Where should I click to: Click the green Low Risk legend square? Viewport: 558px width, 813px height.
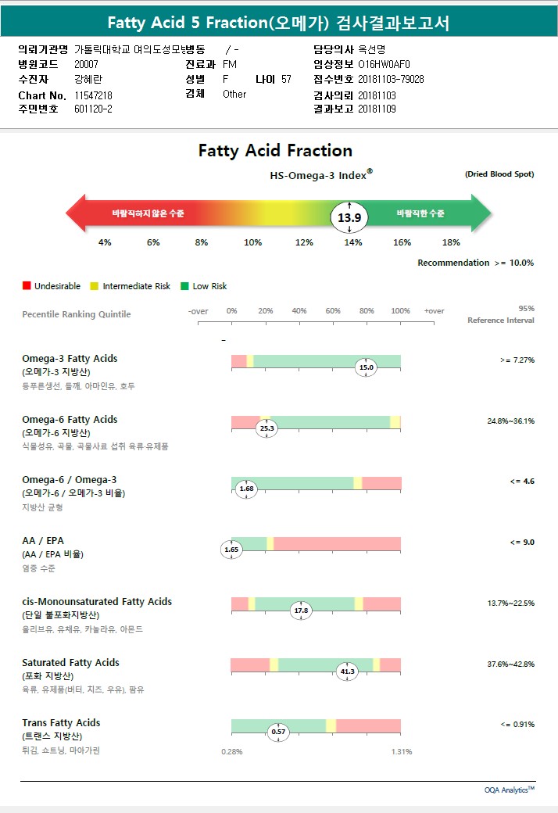coord(185,286)
